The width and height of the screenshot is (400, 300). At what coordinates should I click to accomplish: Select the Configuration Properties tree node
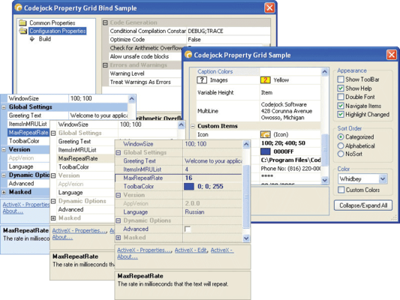pyautogui.click(x=57, y=31)
